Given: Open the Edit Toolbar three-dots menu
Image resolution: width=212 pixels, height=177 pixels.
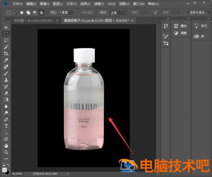Looking at the screenshot, I should tap(6, 159).
